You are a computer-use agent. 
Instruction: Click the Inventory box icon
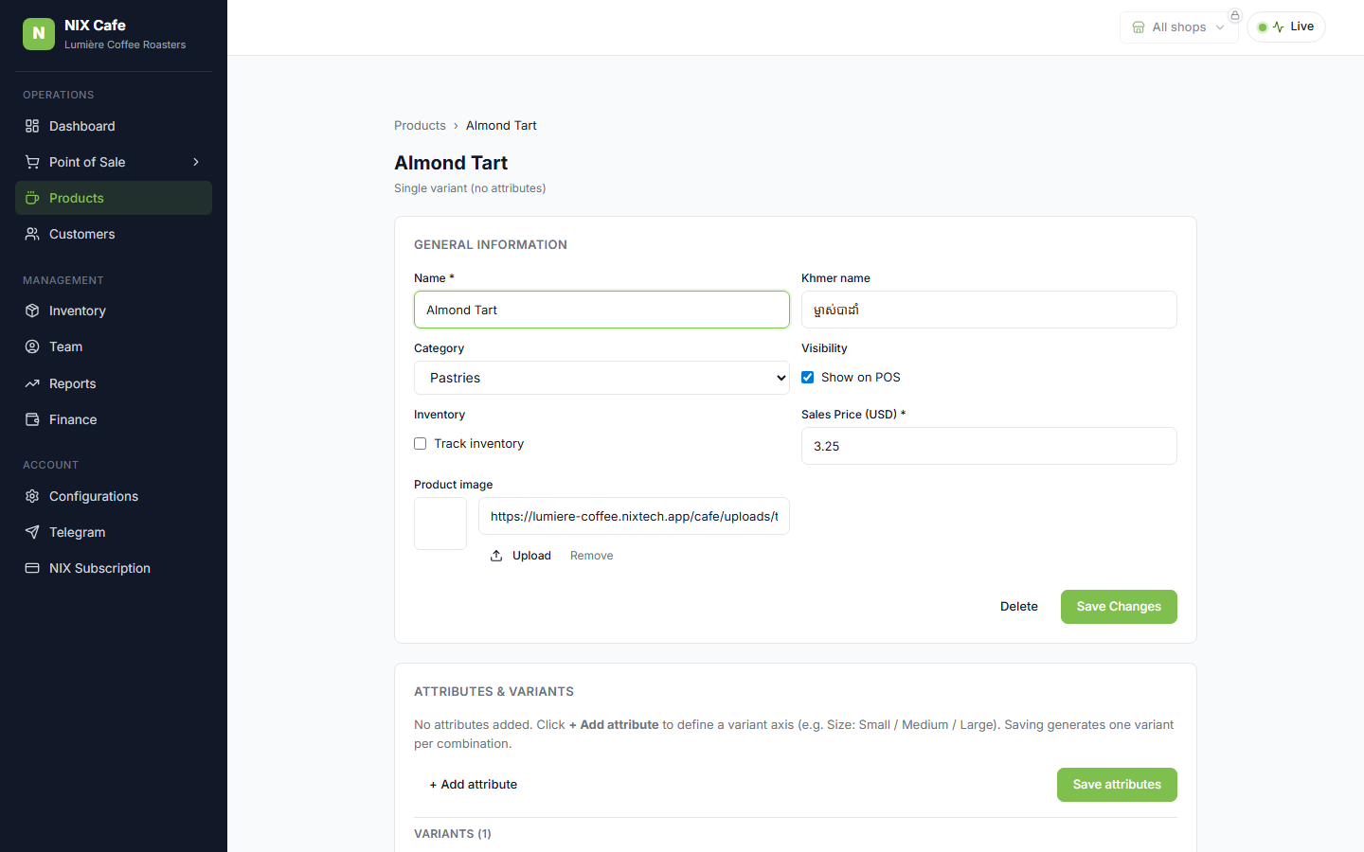point(32,311)
